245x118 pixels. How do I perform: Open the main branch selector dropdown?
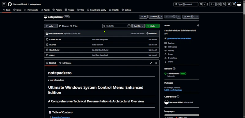tap(51, 26)
